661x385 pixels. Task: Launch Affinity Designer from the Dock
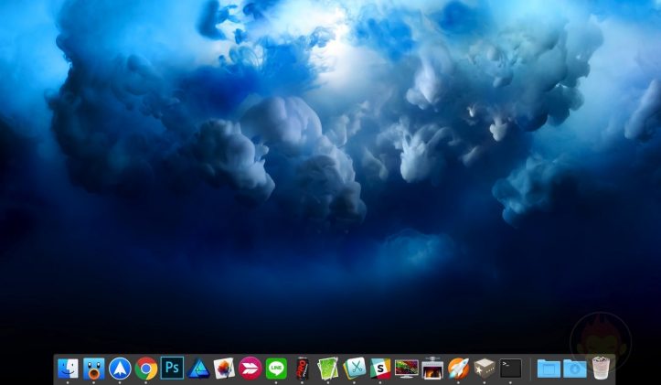pyautogui.click(x=198, y=369)
